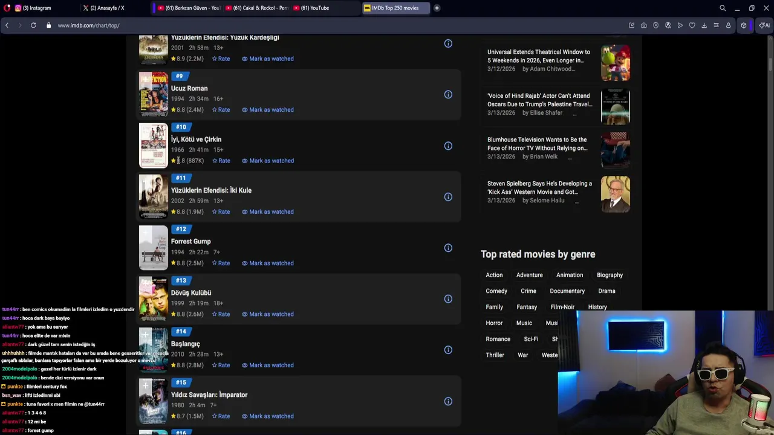Select the Film-Noir genre chip

pos(562,307)
